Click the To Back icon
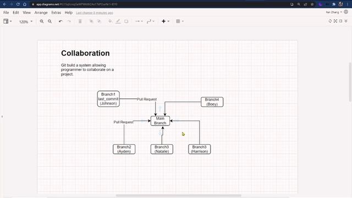352x198 pixels. click(99, 21)
